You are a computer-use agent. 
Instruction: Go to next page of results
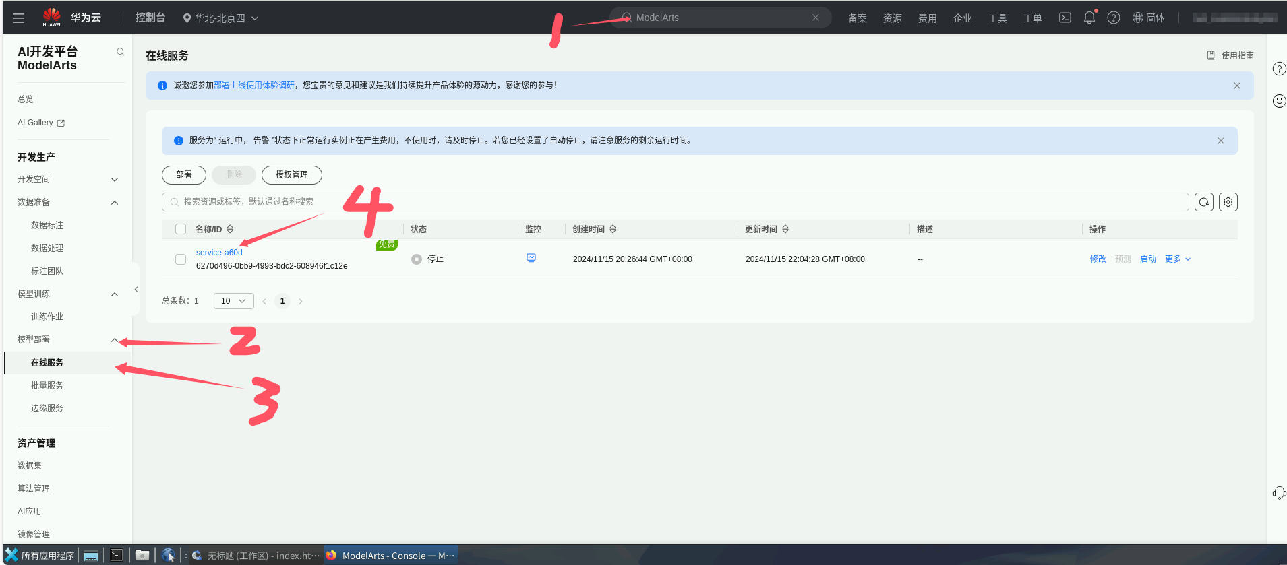pyautogui.click(x=301, y=301)
